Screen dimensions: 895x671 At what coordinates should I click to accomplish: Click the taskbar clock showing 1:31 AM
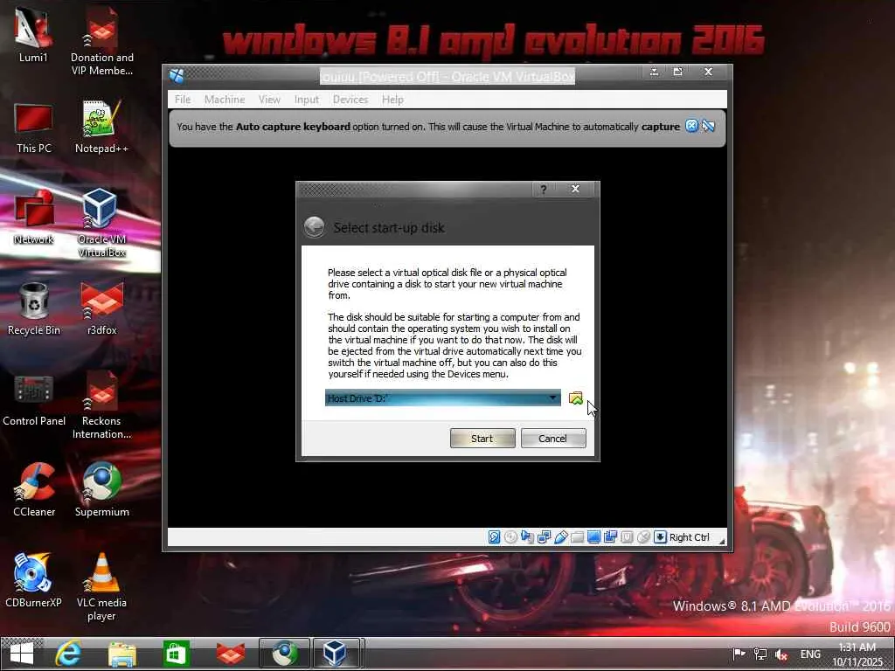coord(858,654)
